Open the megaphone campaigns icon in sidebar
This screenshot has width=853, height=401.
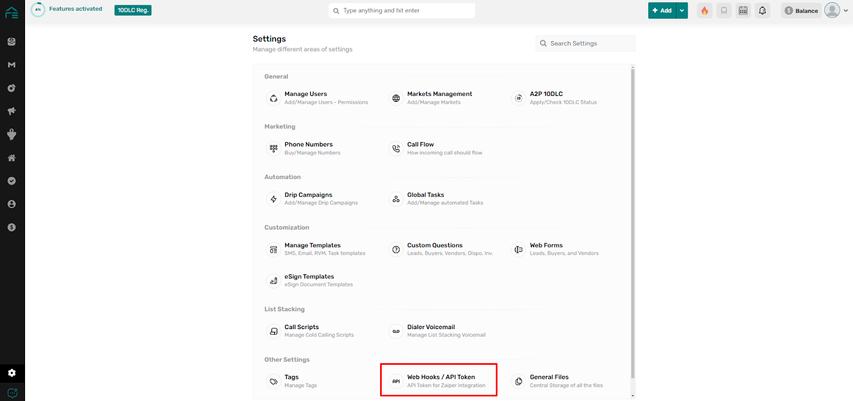[x=12, y=111]
